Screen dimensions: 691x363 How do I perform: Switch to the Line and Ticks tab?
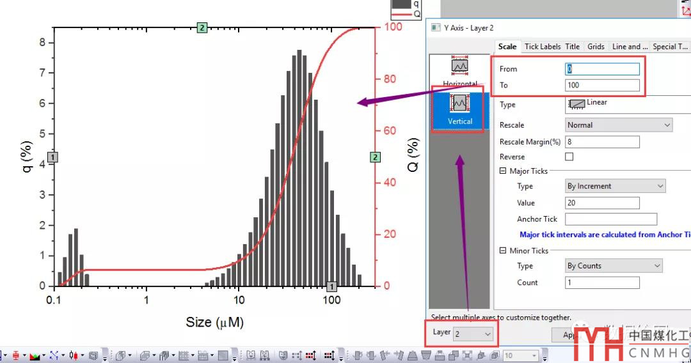[x=630, y=46]
